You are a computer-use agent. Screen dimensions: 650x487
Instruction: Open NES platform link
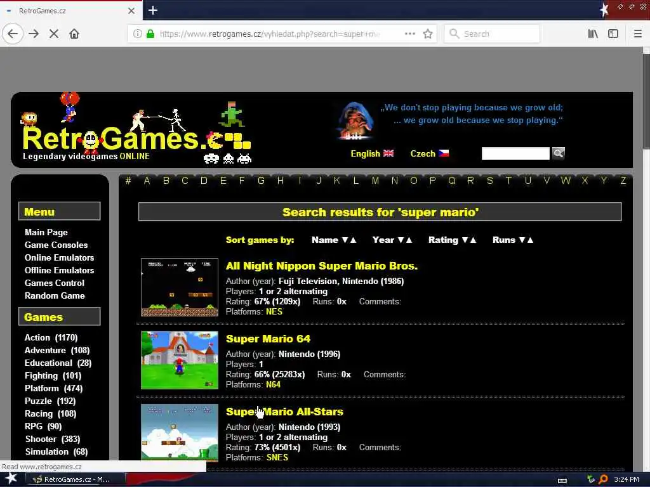[x=274, y=312]
